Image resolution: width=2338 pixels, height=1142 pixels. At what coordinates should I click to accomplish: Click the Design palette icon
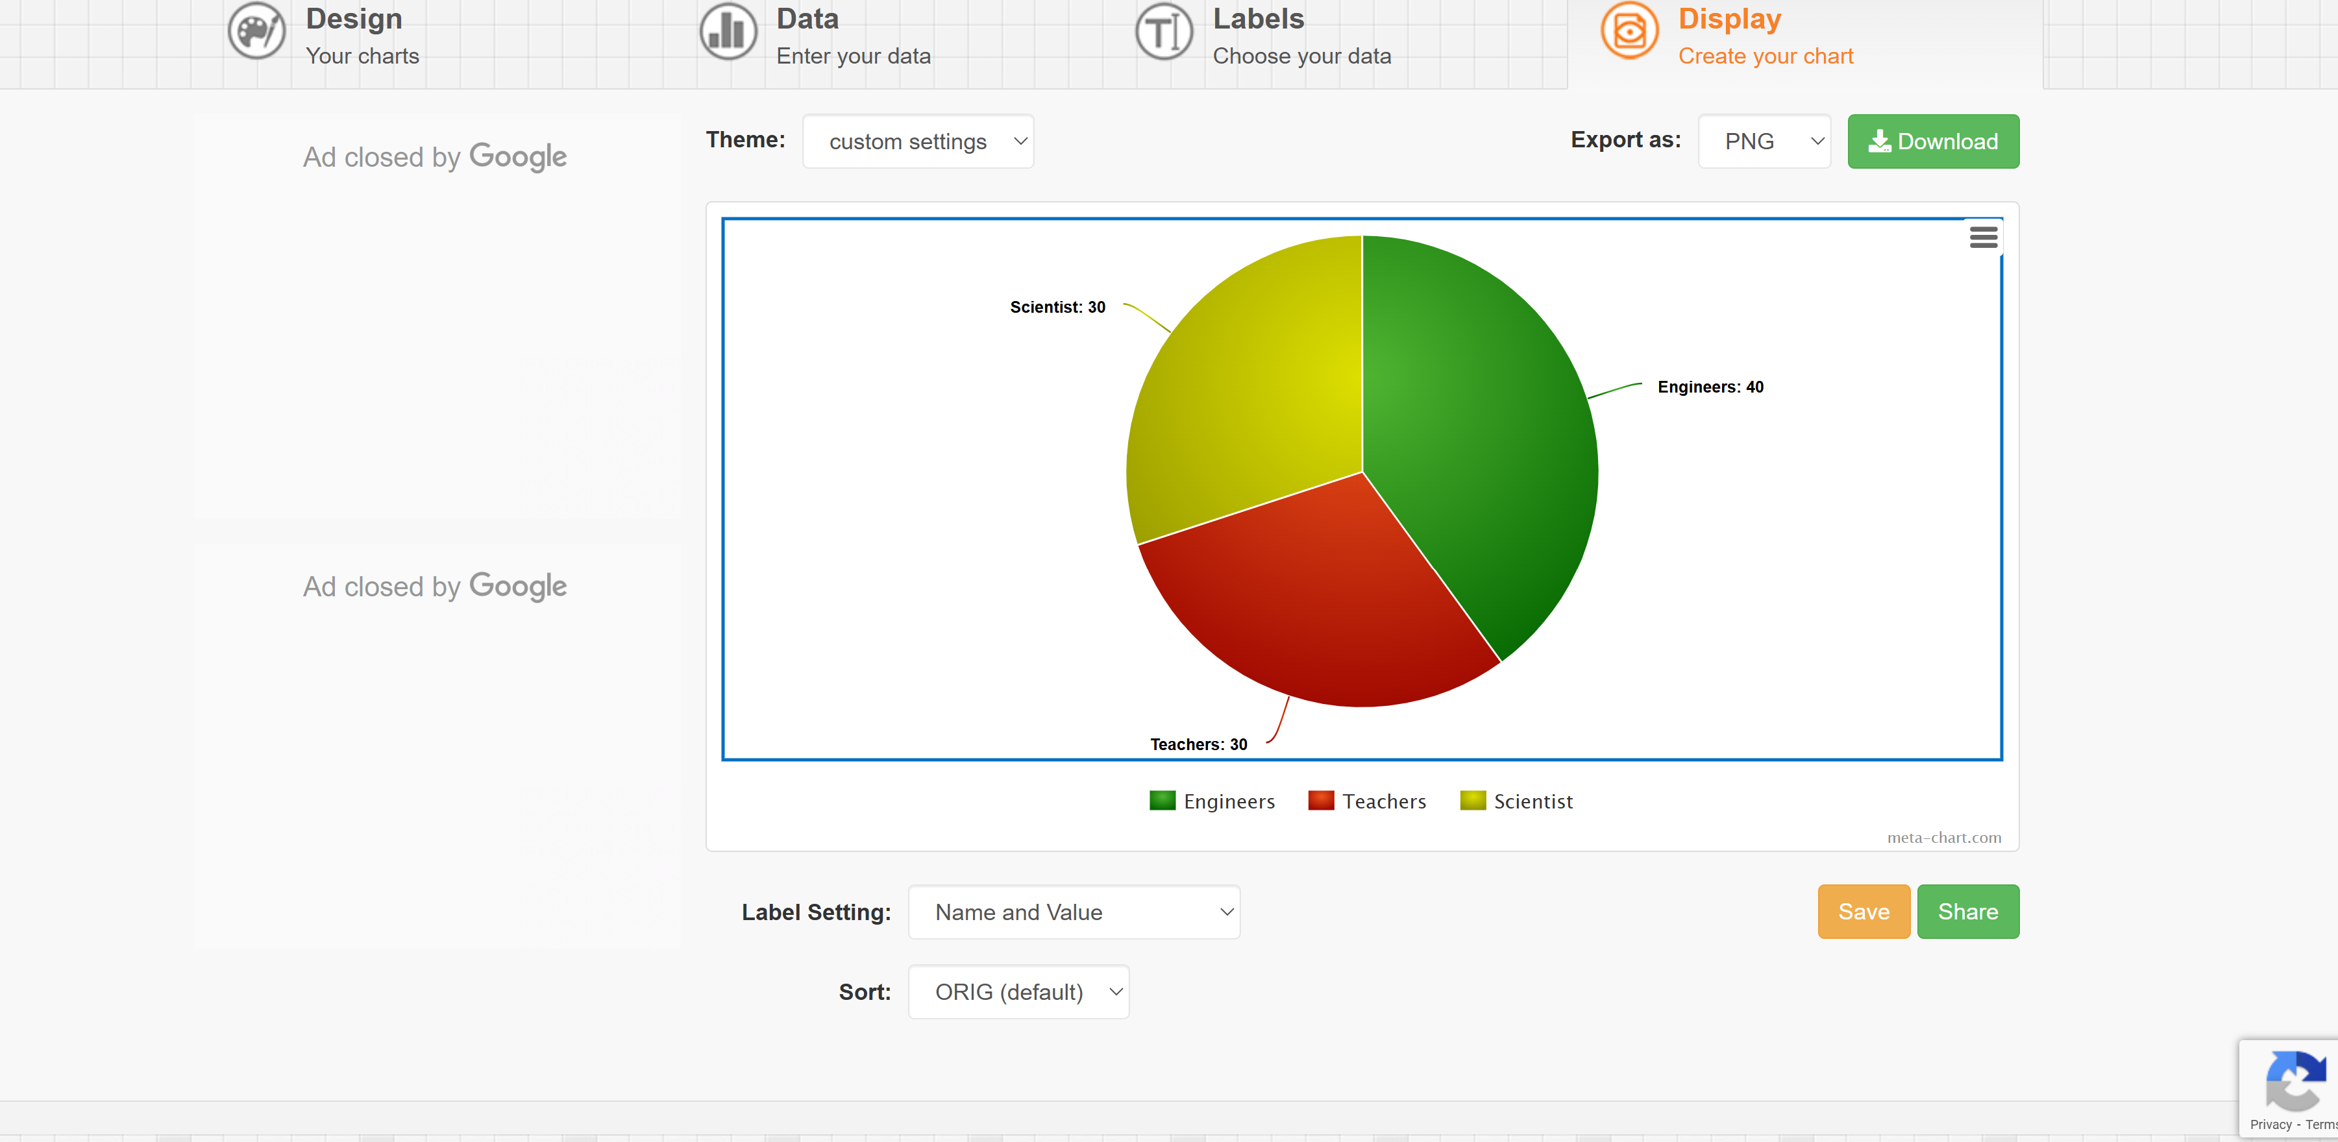coord(256,31)
